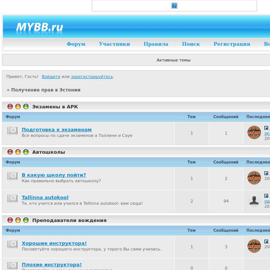The height and width of the screenshot is (270, 270).
Task: Click orange circle in Экзамены в АРК header
Action: pos(18,106)
